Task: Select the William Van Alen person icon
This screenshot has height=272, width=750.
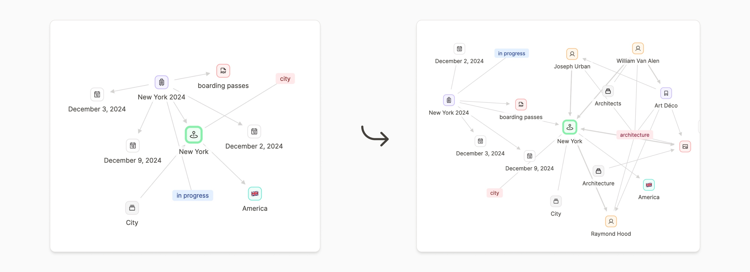Action: pos(638,48)
